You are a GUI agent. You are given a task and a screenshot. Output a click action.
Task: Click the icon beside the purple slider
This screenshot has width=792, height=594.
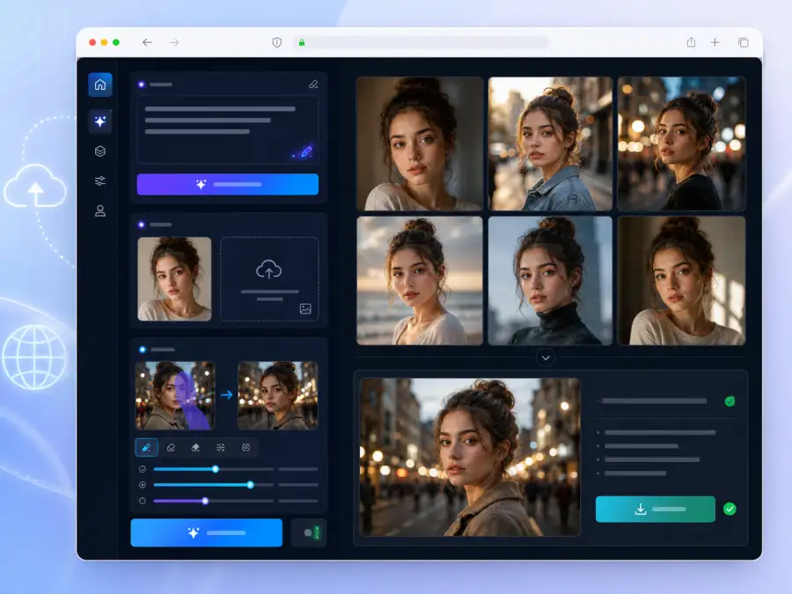click(x=143, y=501)
